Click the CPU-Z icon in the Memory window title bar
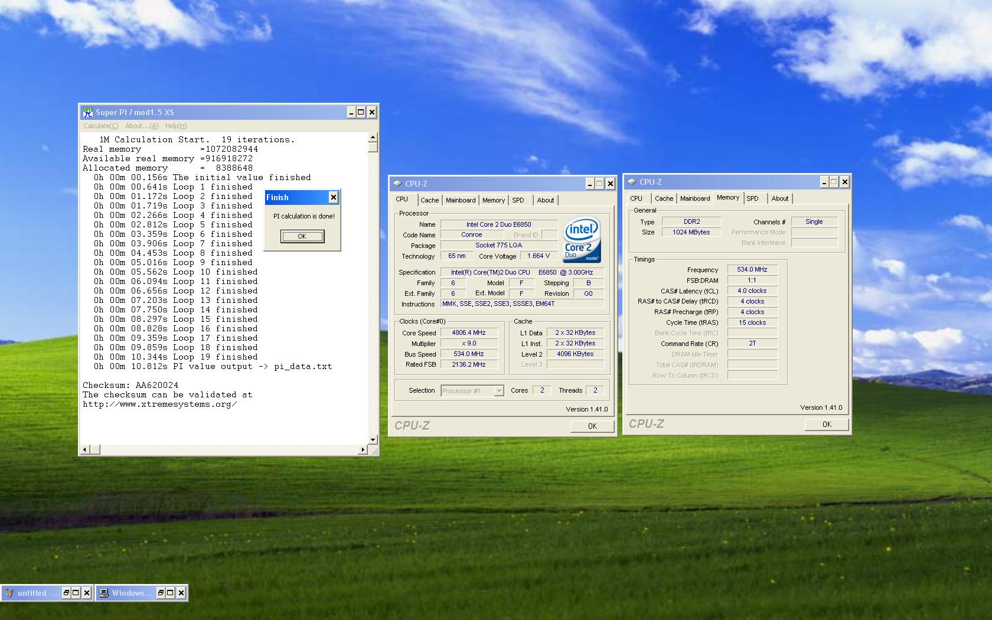Screen dimensions: 992x620 click(632, 182)
